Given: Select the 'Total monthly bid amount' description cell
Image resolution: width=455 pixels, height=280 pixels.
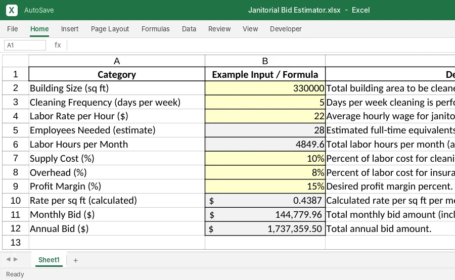Looking at the screenshot, I should coord(390,214).
